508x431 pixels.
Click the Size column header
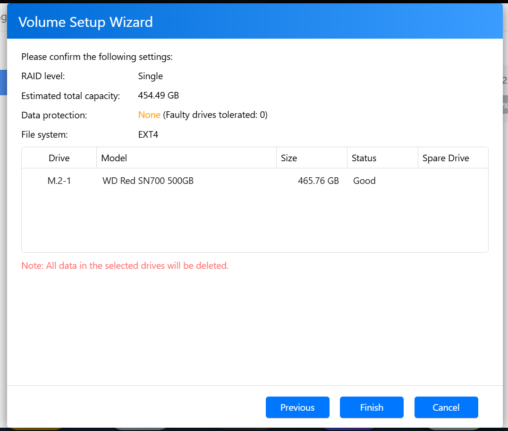[312, 158]
